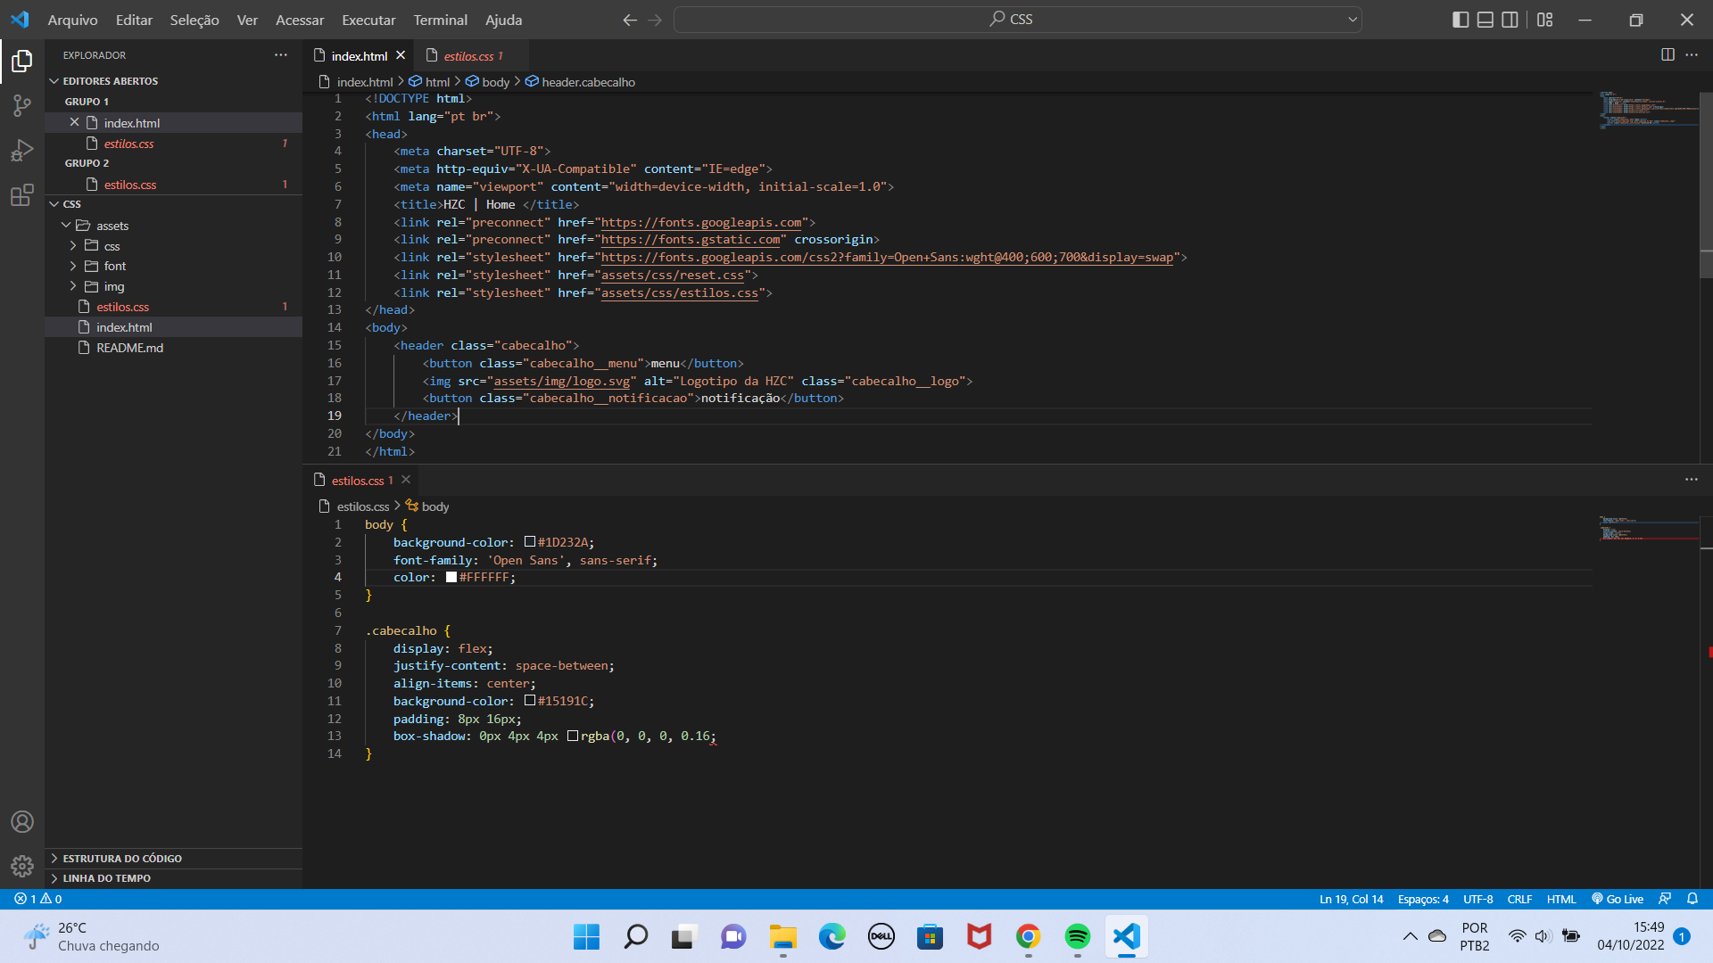
Task: Open the Manage gear icon
Action: (21, 866)
